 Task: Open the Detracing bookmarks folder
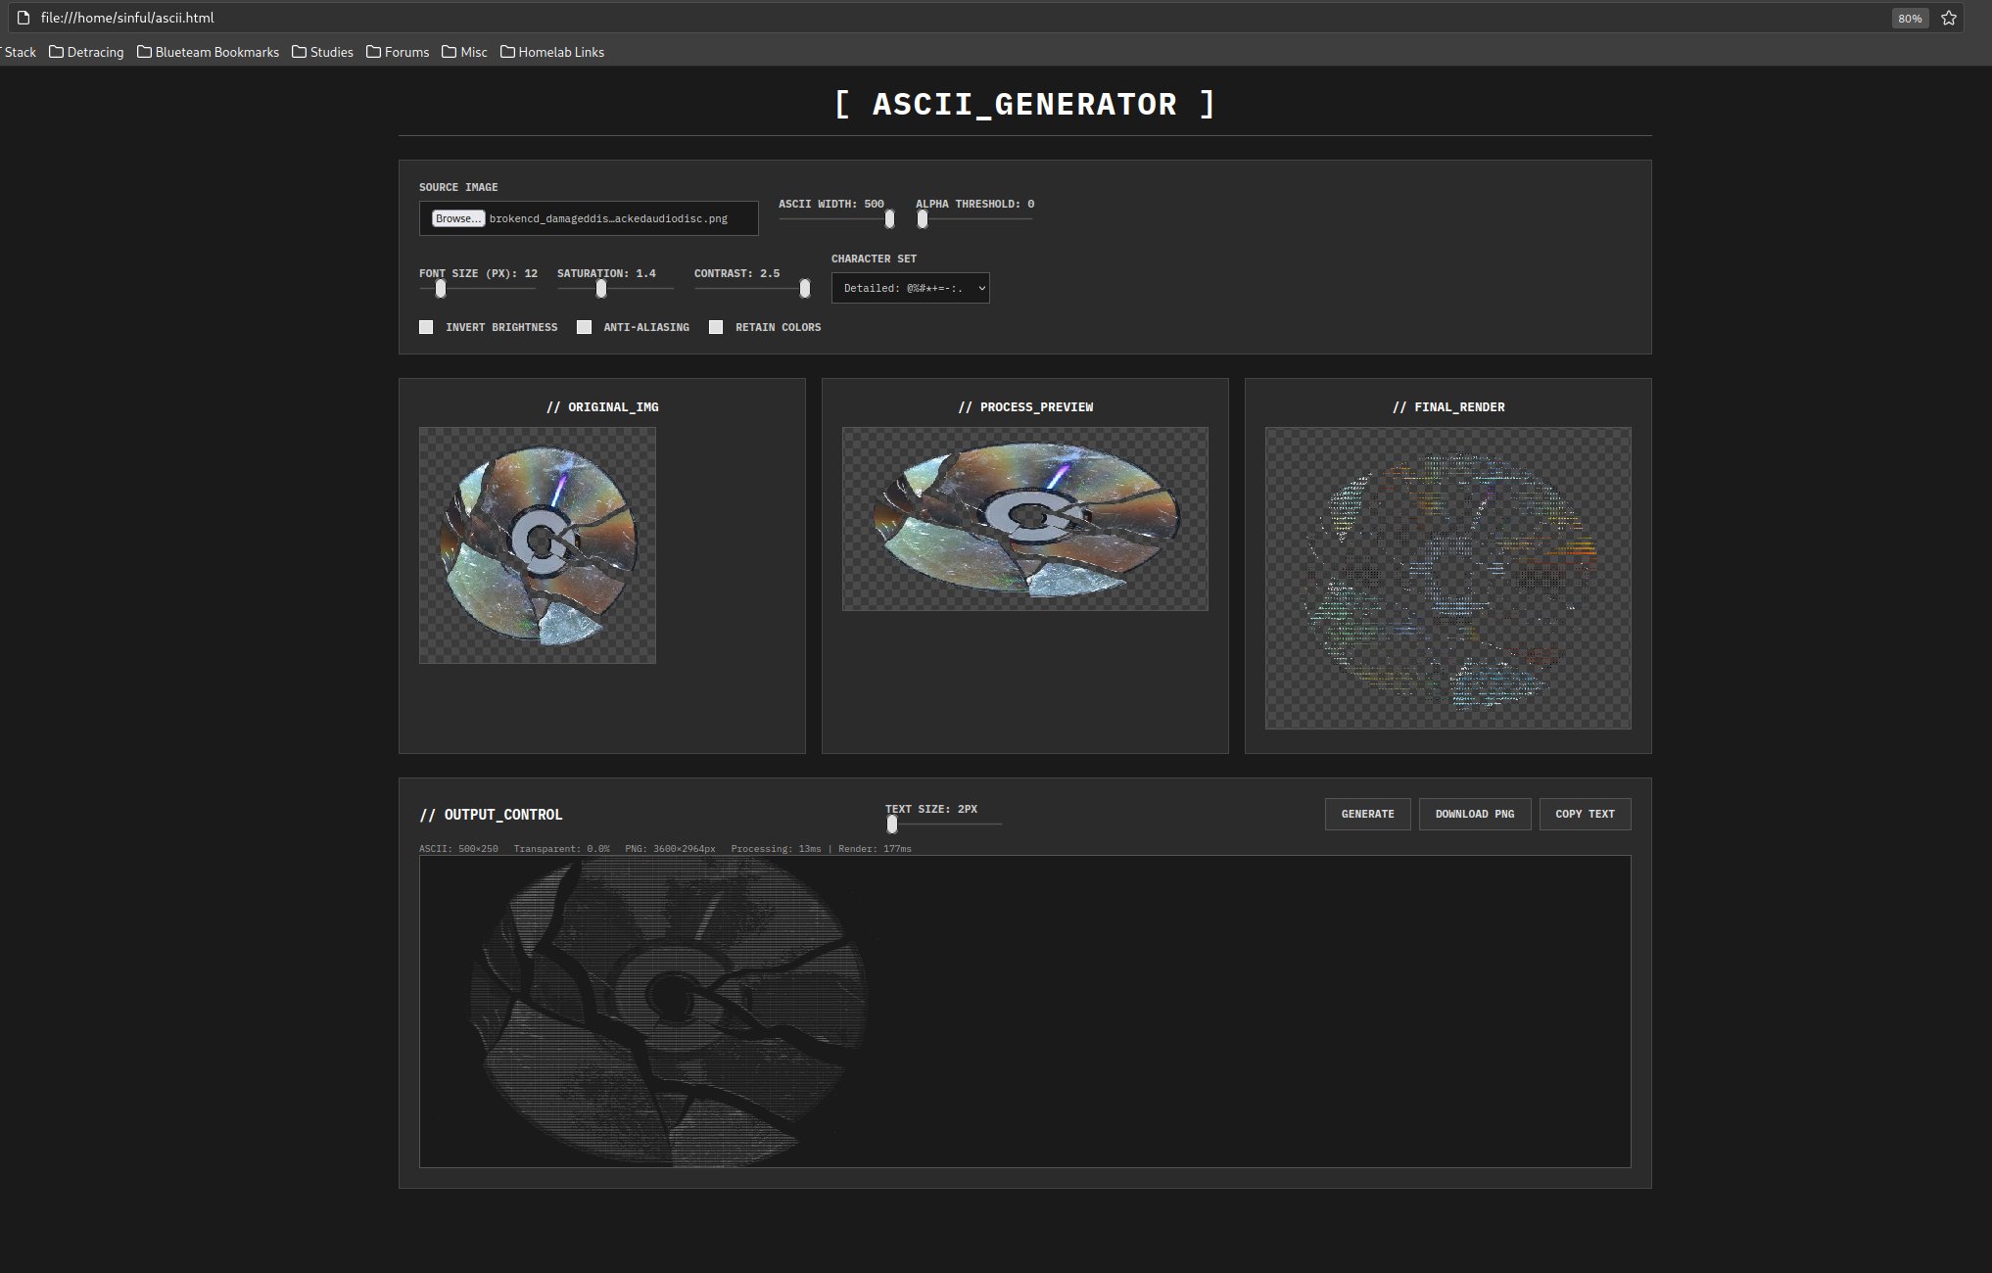click(x=86, y=52)
